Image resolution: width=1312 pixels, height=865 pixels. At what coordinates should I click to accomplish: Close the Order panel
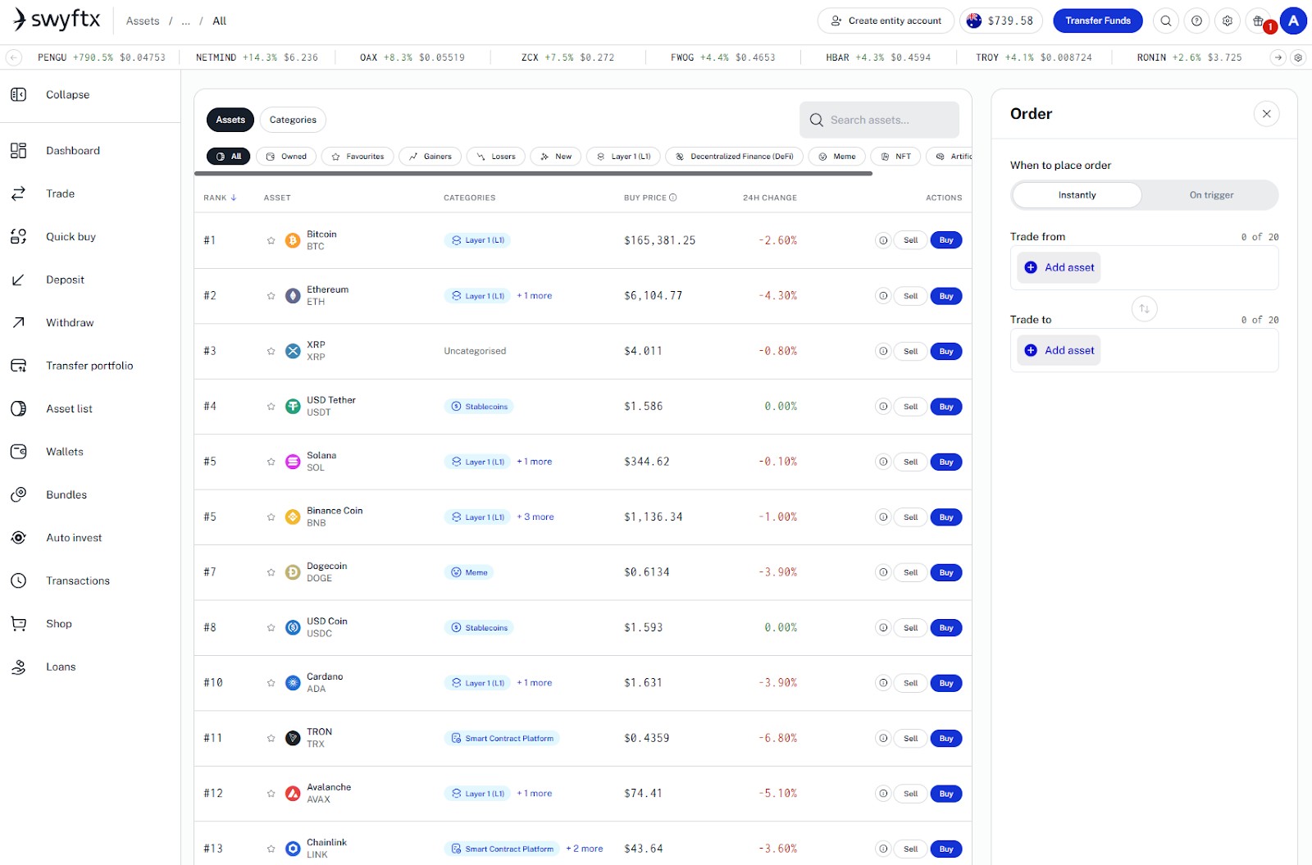pos(1266,114)
